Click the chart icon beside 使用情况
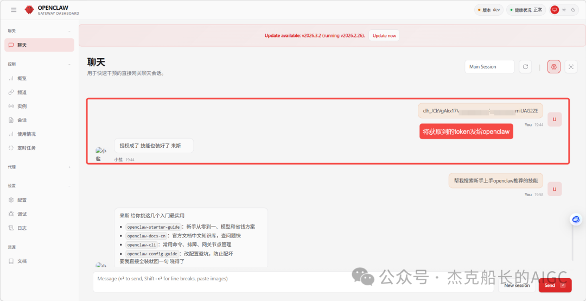586x301 pixels. click(x=11, y=134)
